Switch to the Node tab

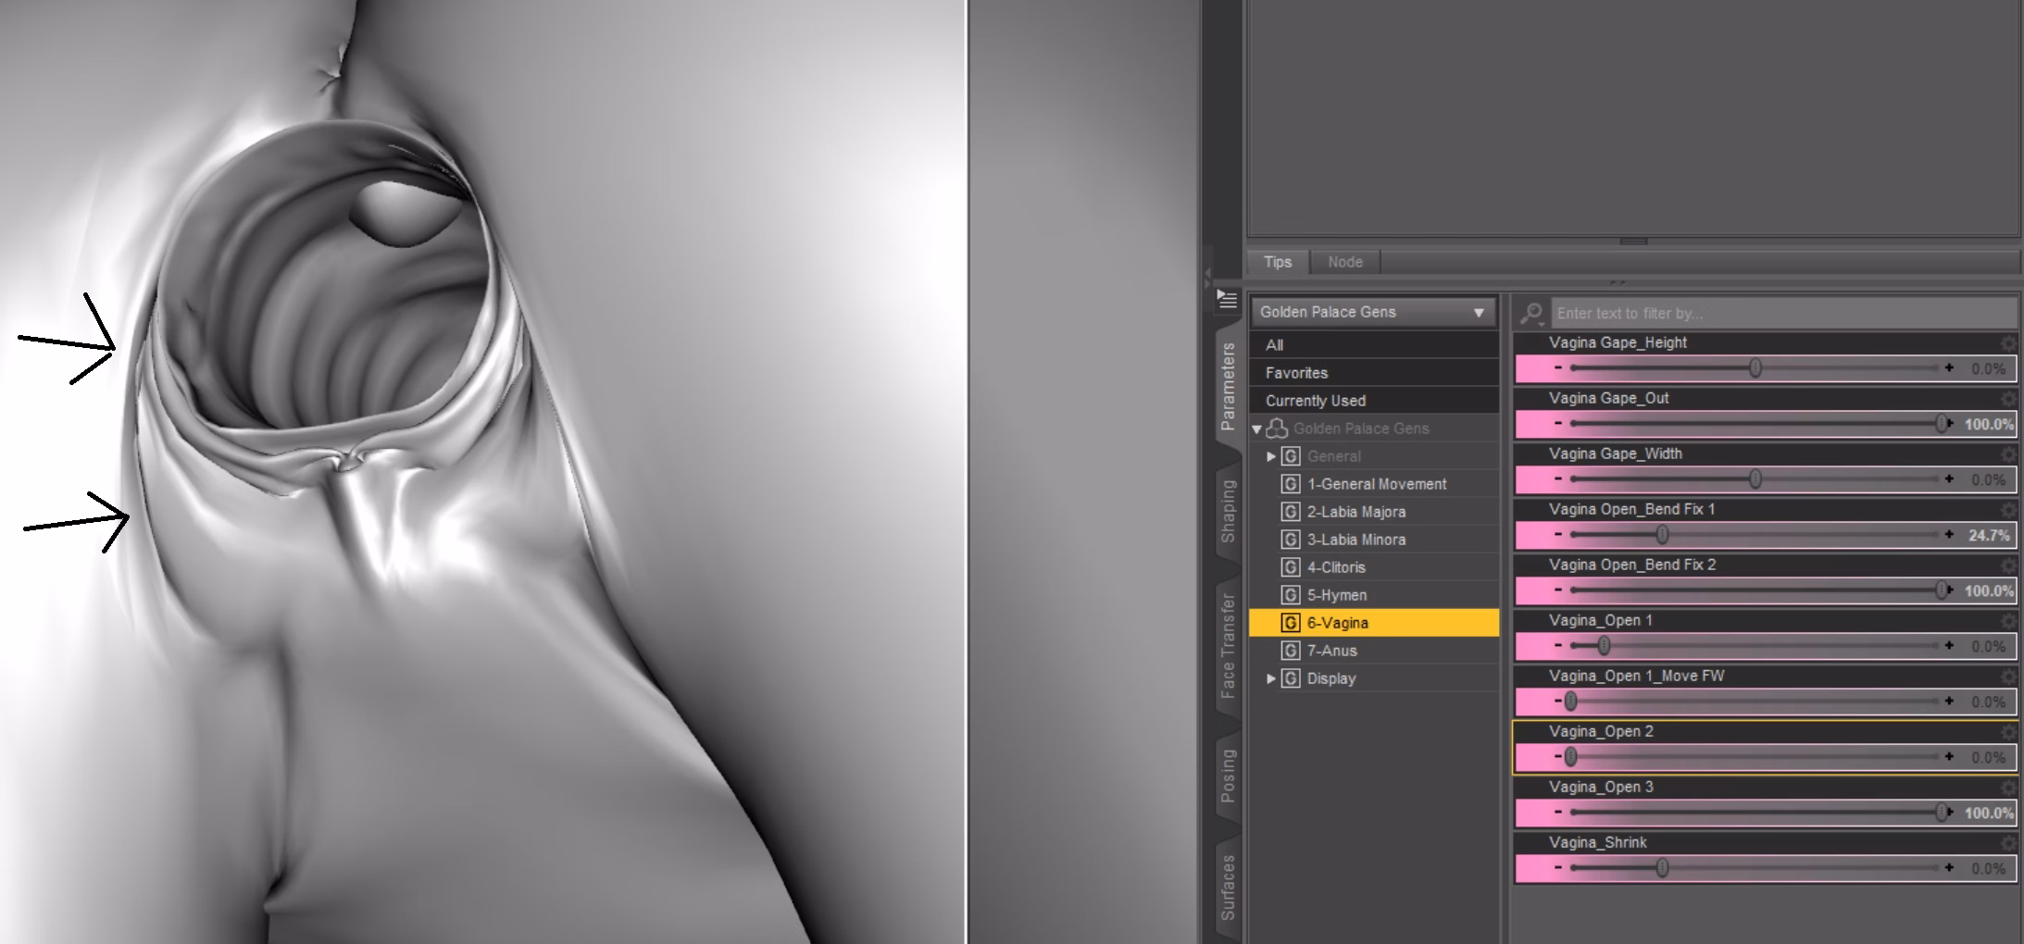(1344, 262)
